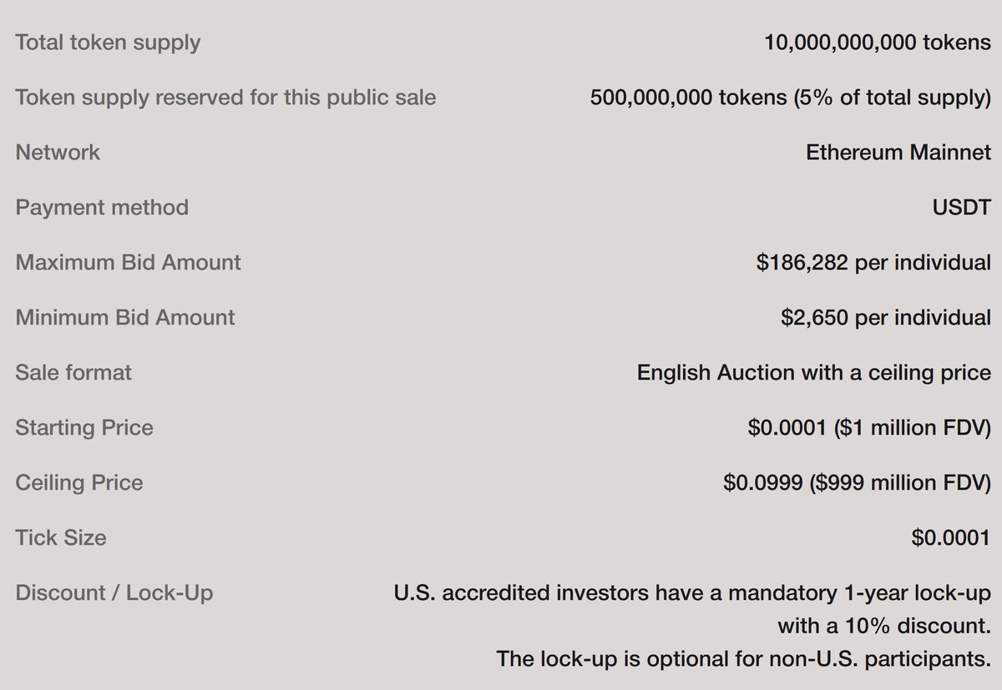1002x690 pixels.
Task: Select the Ceiling Price label
Action: coord(79,483)
